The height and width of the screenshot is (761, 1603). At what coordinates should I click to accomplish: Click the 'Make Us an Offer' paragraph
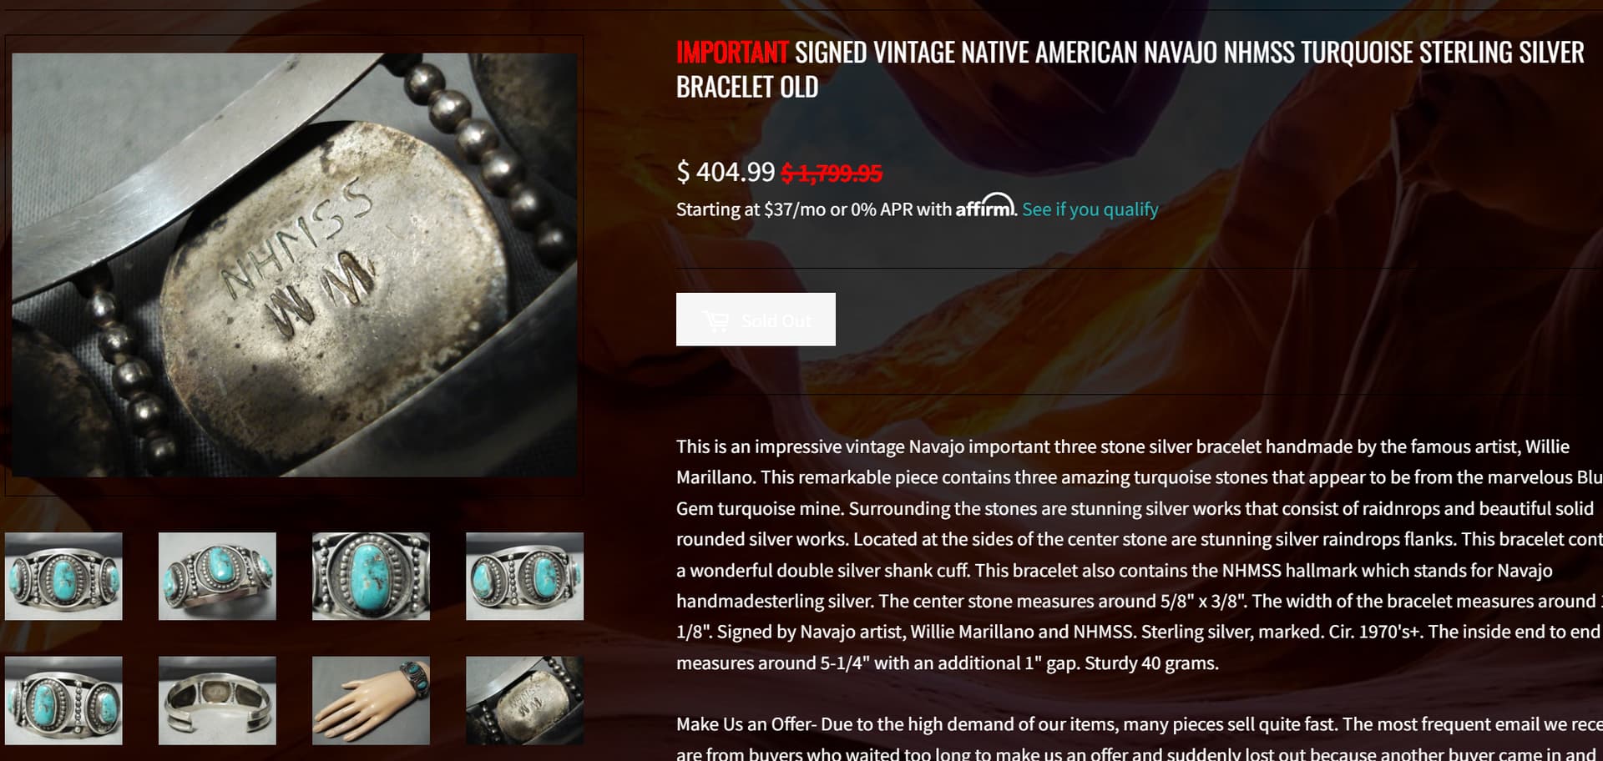coord(1140,738)
